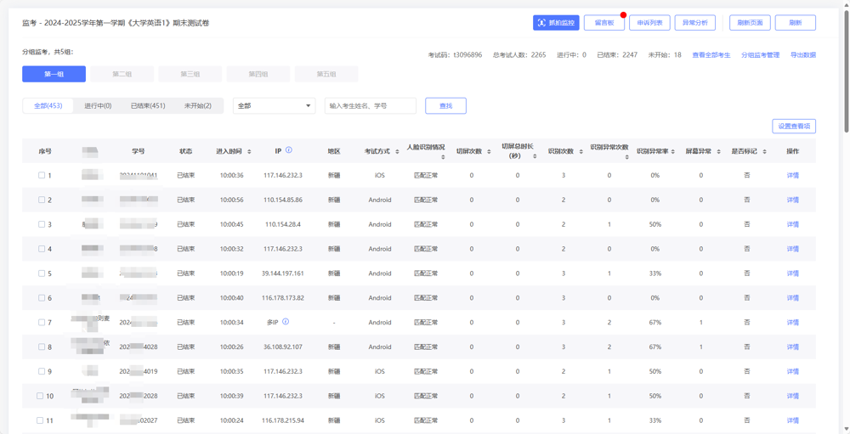Click the 考试码 t3096896 text

tap(455, 54)
